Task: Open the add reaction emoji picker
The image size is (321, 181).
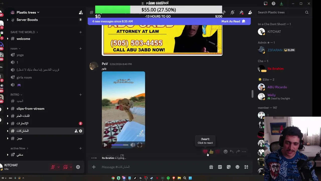Action: [x=225, y=152]
